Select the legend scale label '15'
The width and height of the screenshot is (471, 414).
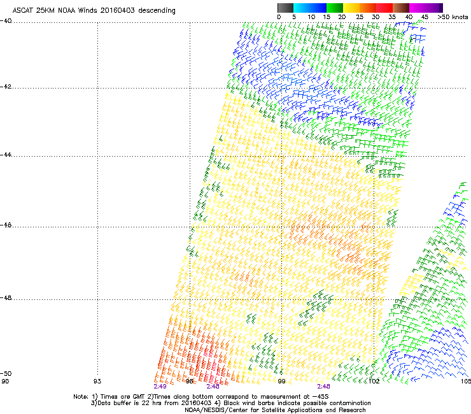327,17
